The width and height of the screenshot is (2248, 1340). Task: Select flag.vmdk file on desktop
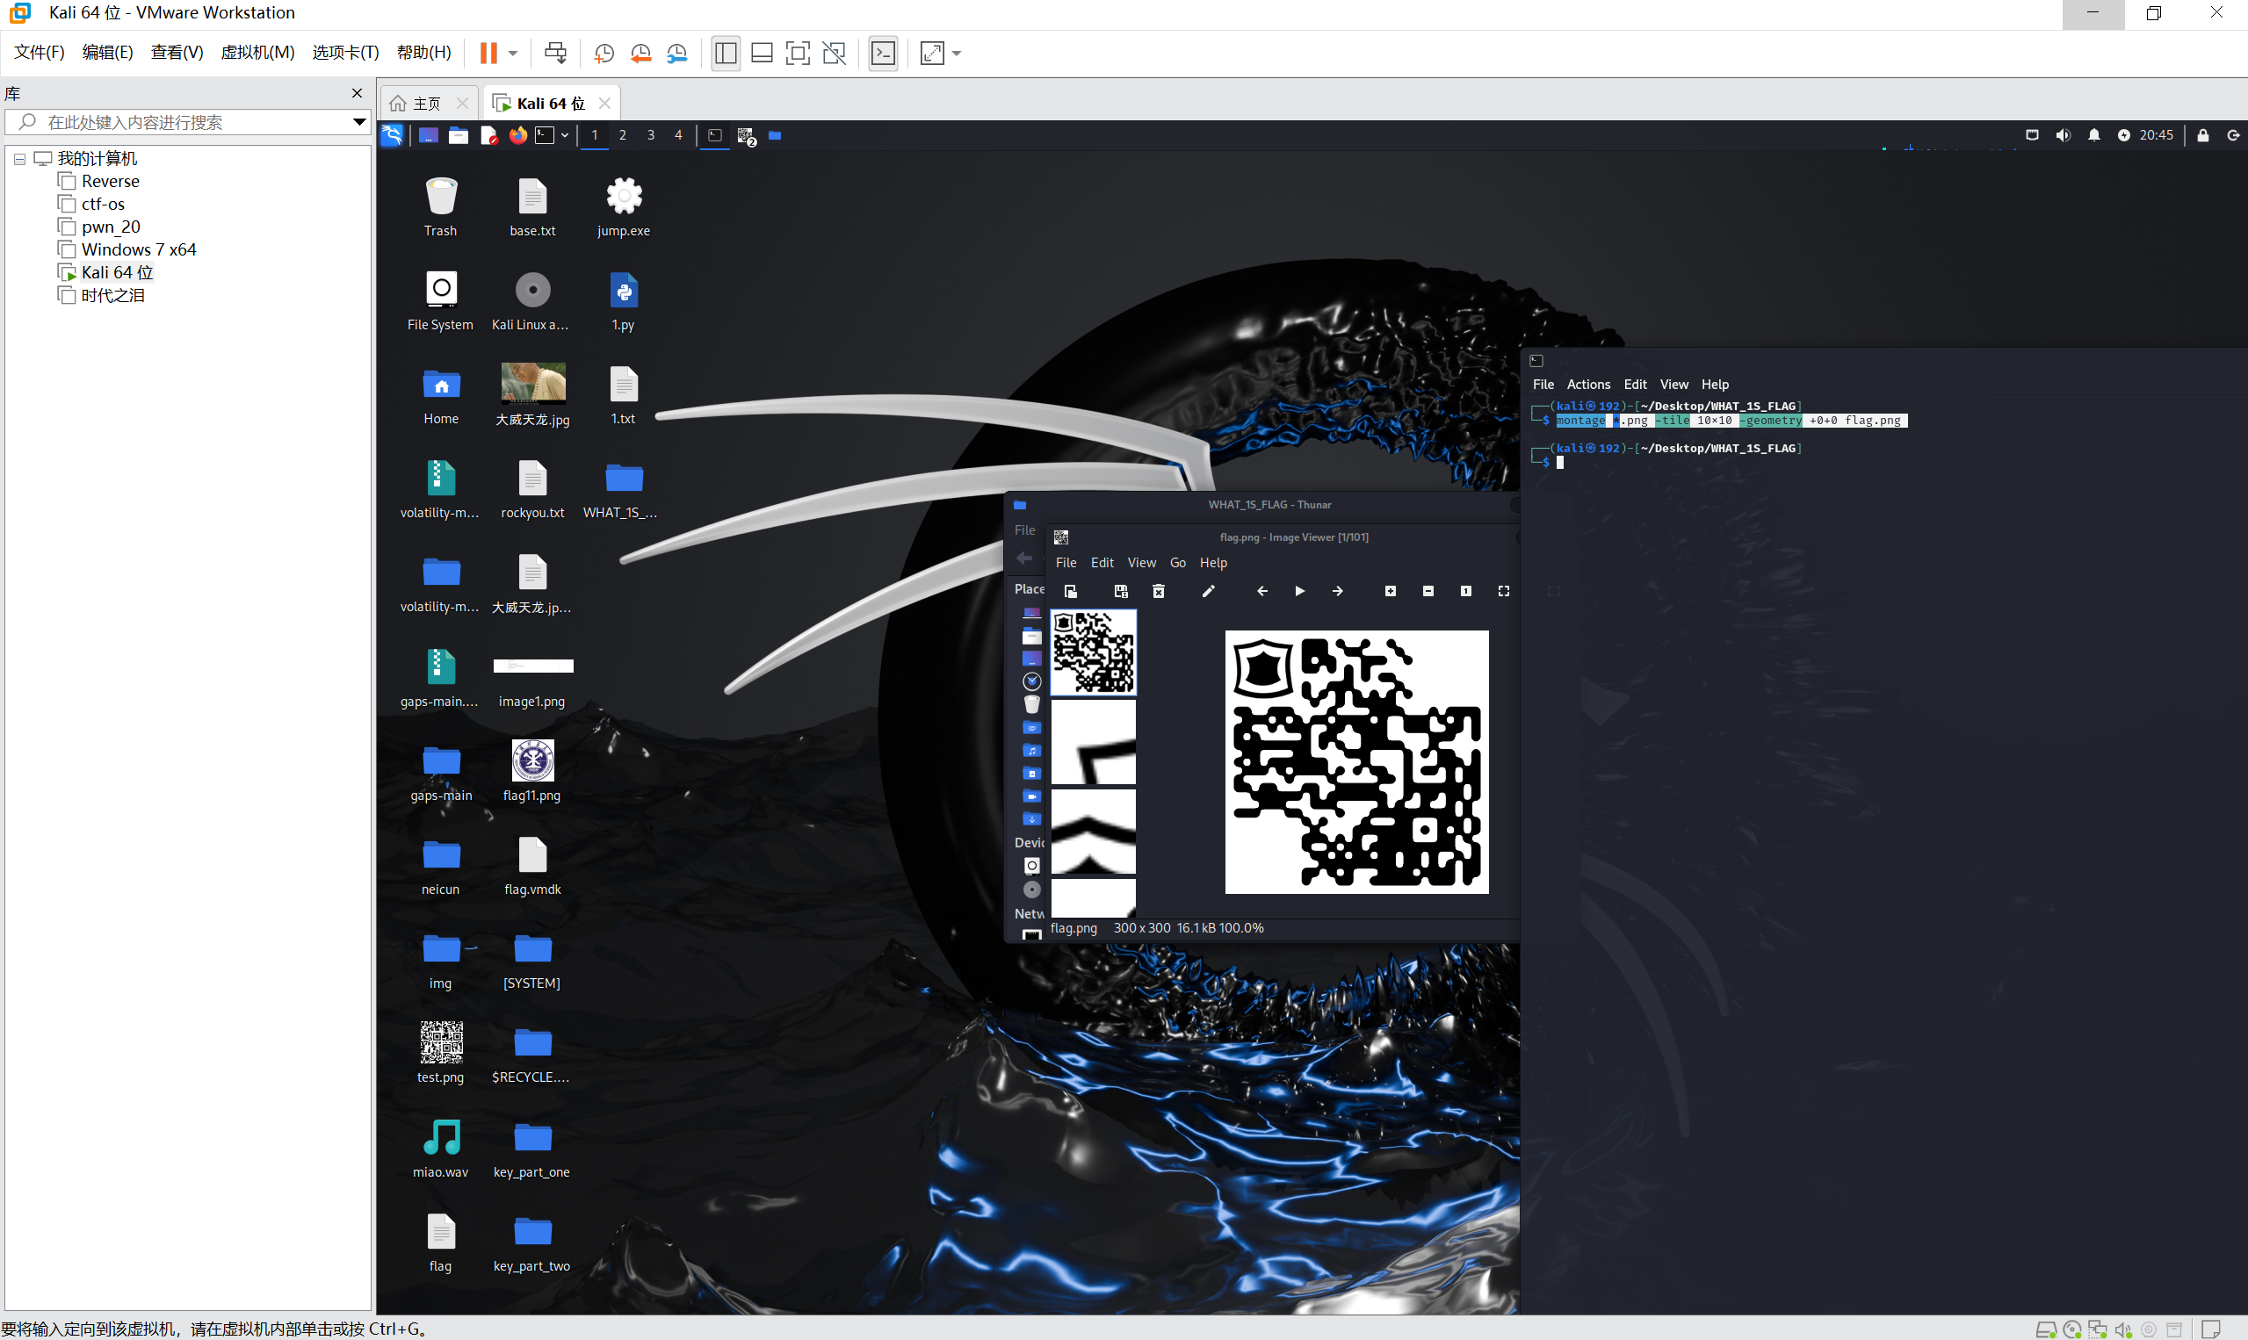tap(532, 866)
